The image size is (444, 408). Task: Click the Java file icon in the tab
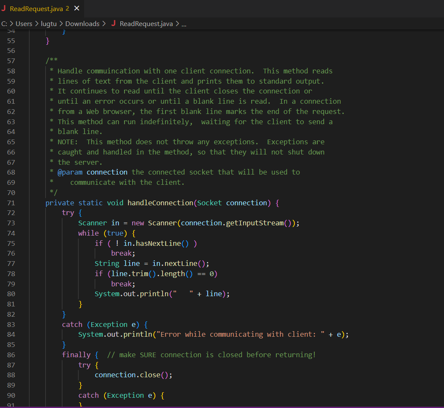coord(4,9)
